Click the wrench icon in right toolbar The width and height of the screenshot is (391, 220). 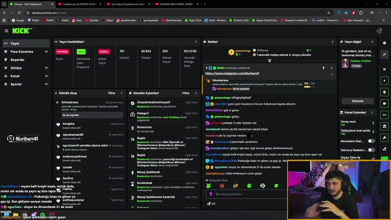(384, 137)
